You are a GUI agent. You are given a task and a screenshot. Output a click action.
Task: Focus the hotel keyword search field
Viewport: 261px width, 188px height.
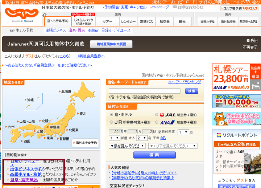click(x=145, y=91)
